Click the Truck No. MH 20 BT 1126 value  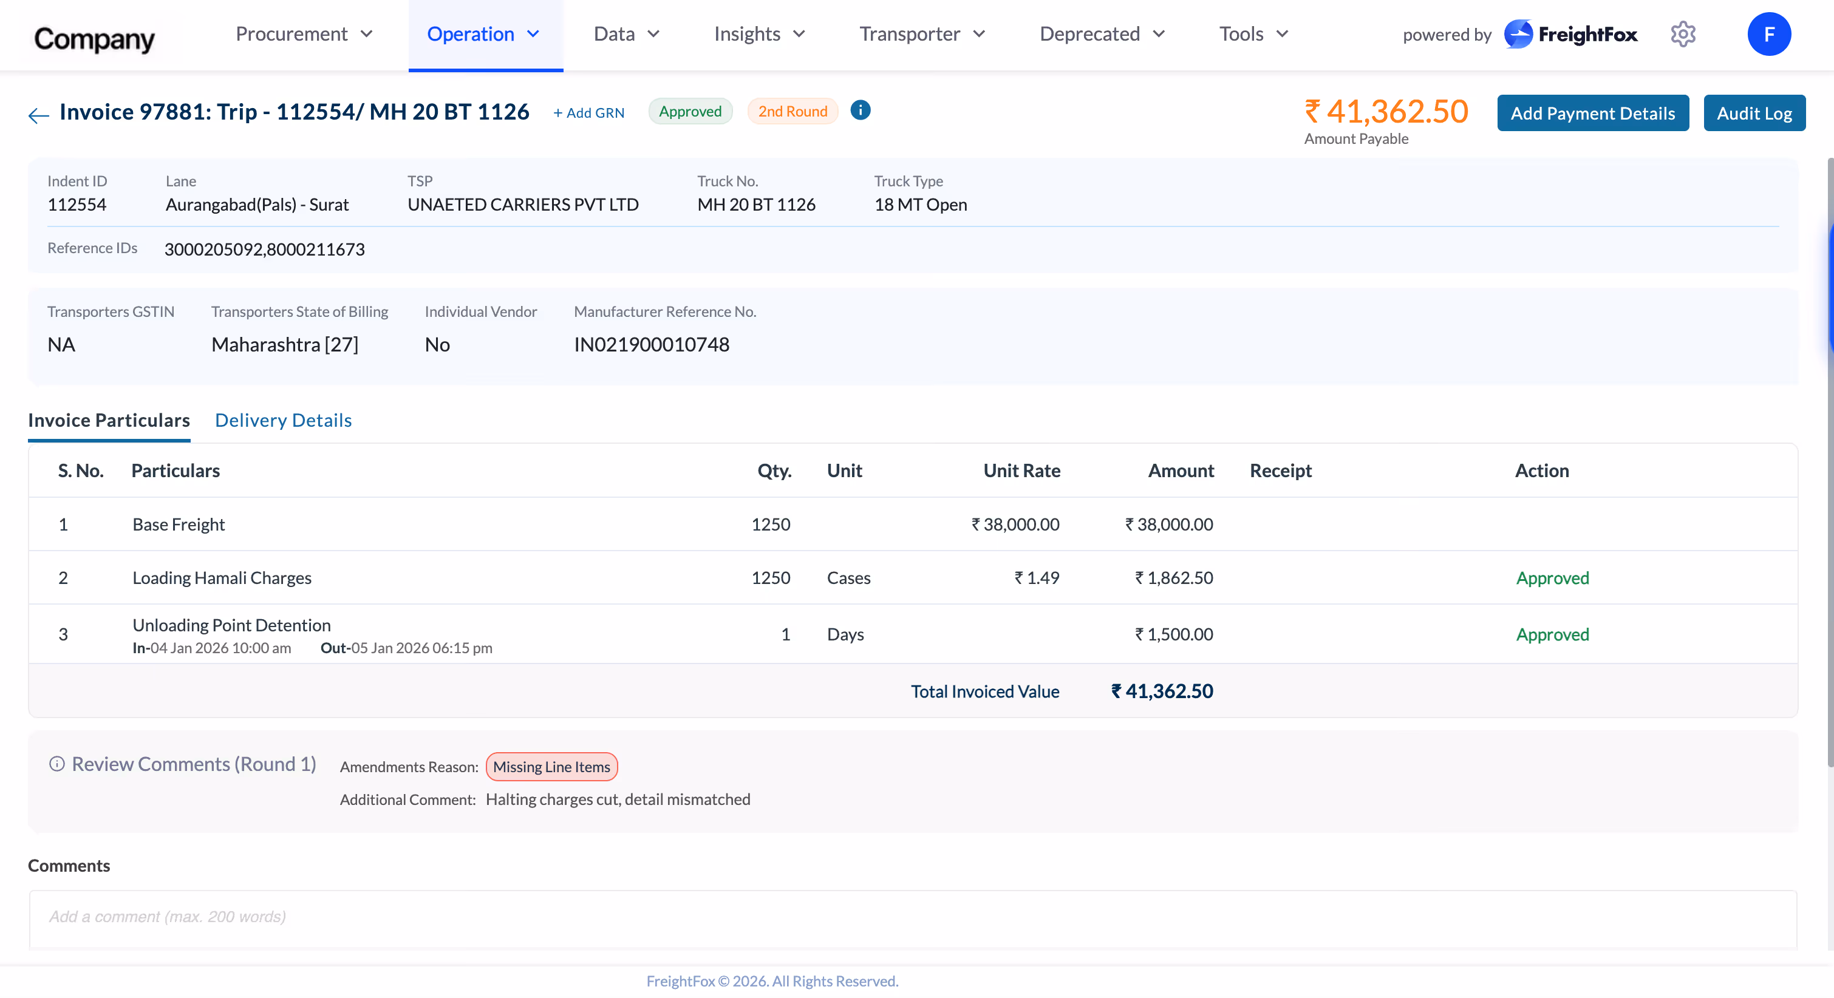click(x=756, y=205)
